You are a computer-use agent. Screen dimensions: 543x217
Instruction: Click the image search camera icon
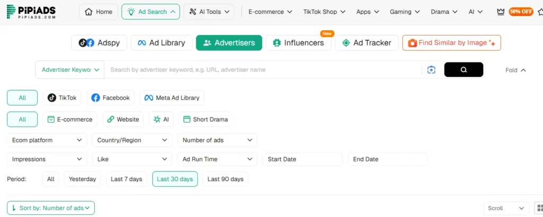point(431,70)
